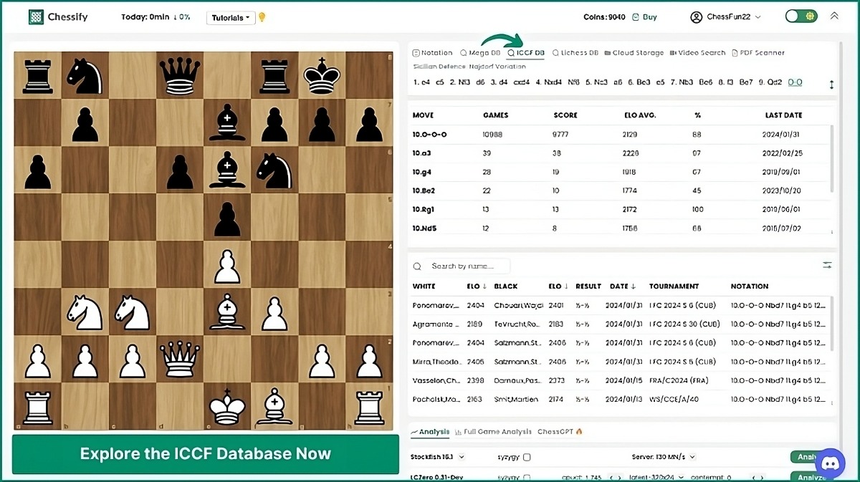Click the vertical arrows icon beside the move list
Screen dimensions: 860x482
[x=831, y=85]
